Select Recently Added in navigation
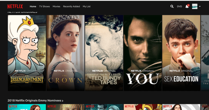Screen dimensions: 209x110 (72, 7)
